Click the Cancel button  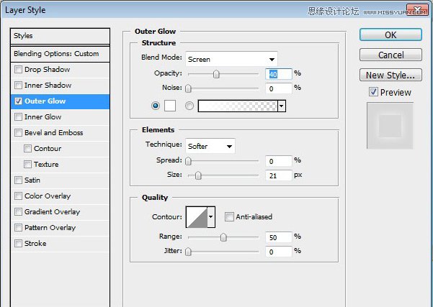tap(390, 55)
